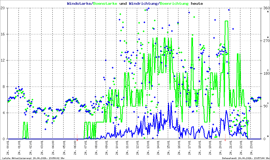Click the "24. 18:01" time label
The height and width of the screenshot is (160, 270).
200,148
